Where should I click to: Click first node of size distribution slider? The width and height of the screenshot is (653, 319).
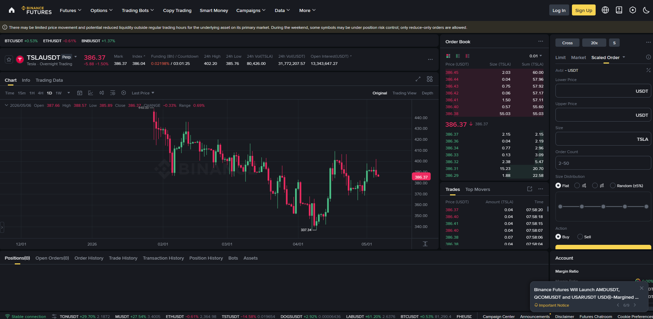tap(560, 206)
